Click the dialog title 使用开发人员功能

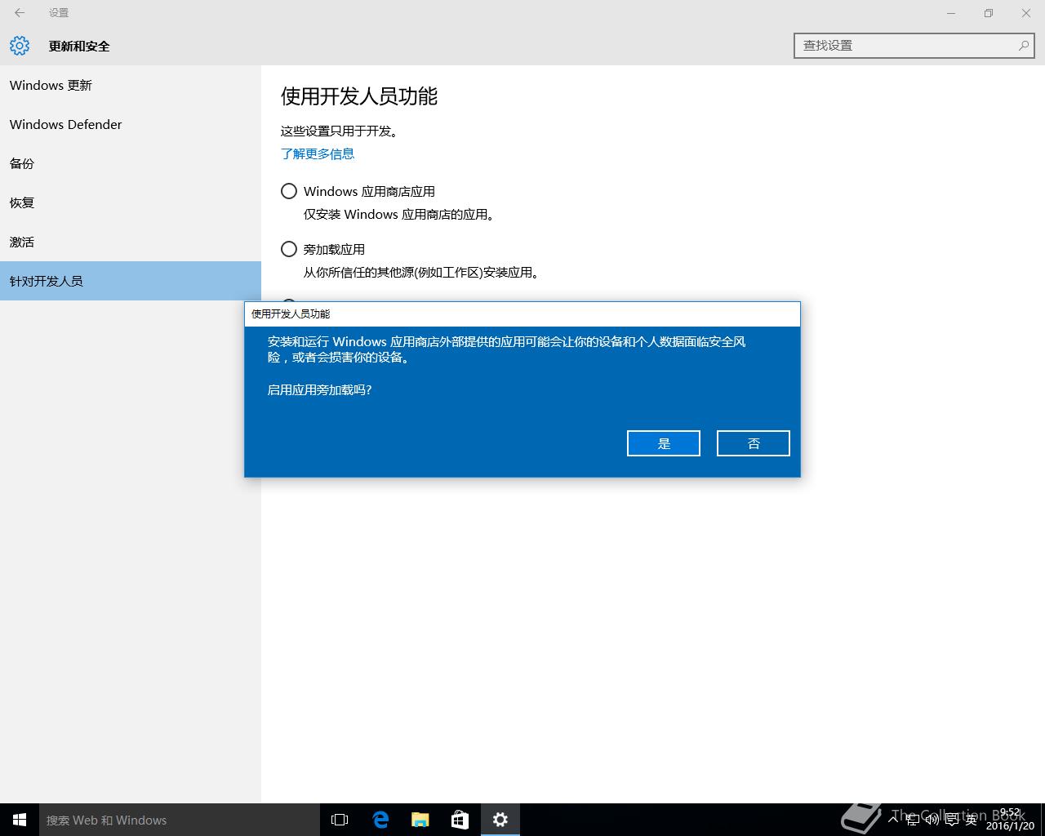click(x=291, y=313)
